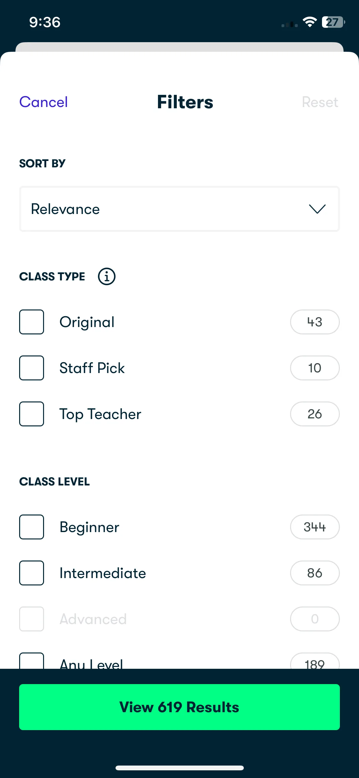Tap the Wi-Fi status icon

click(x=310, y=22)
